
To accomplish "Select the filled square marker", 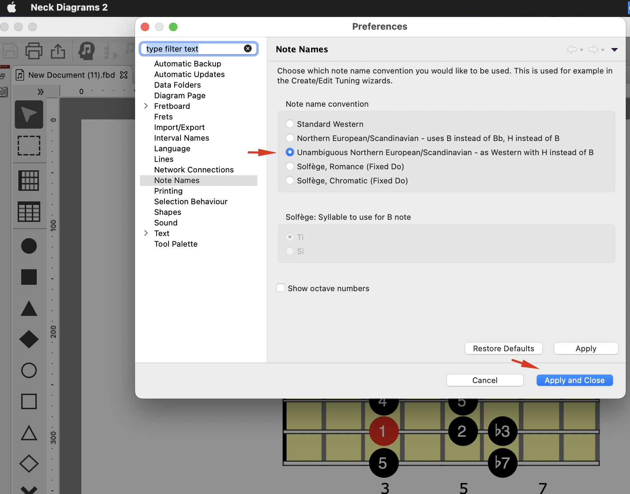I will pos(29,277).
